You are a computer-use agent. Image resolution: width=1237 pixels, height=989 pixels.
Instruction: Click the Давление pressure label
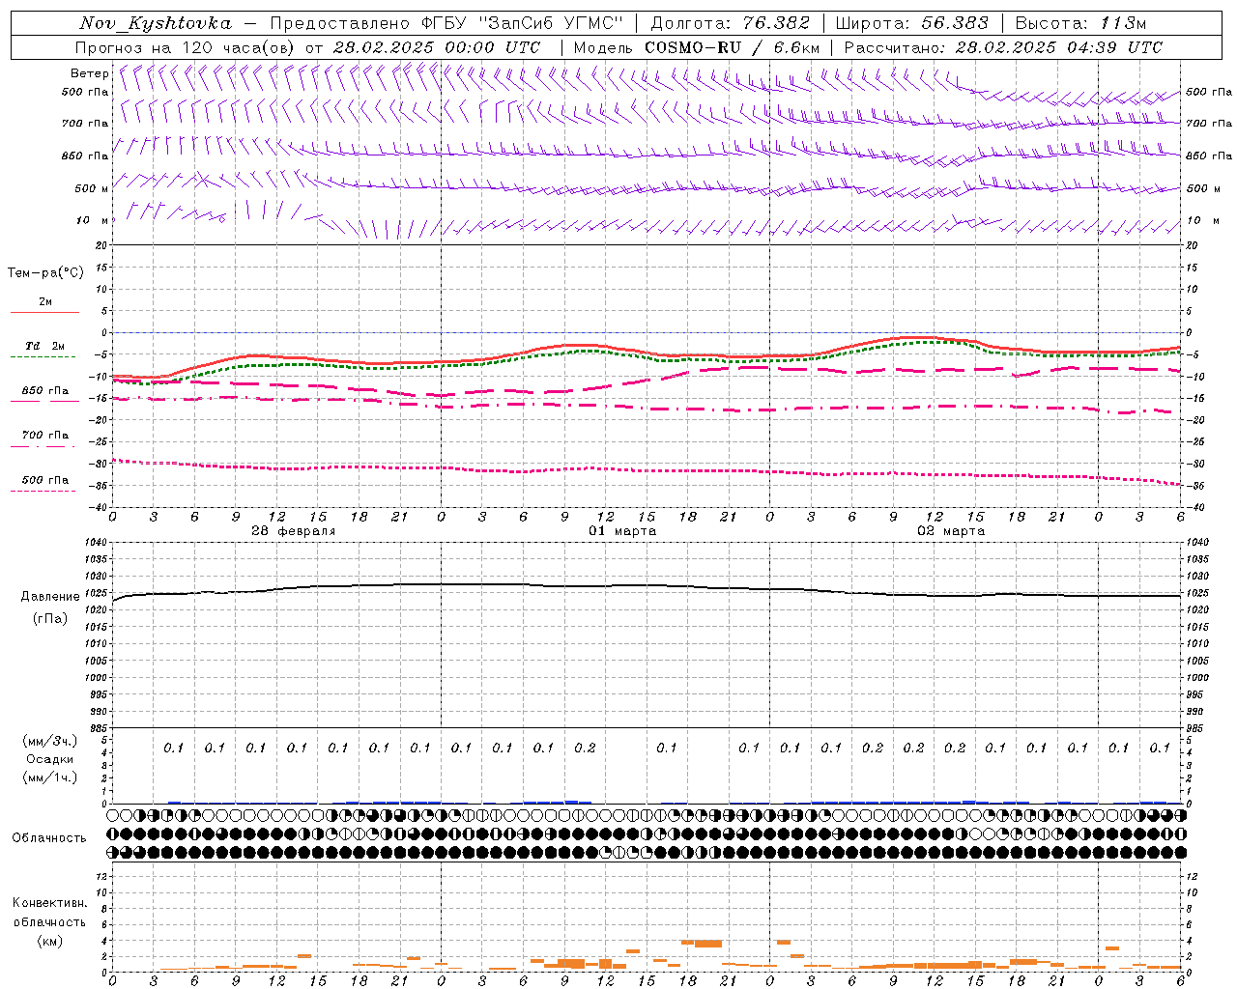pyautogui.click(x=50, y=597)
